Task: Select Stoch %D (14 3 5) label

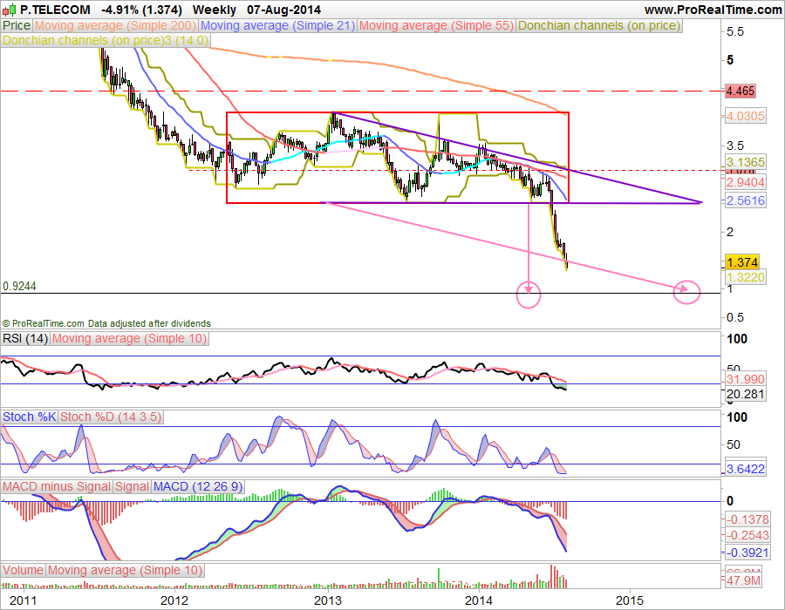Action: point(111,417)
